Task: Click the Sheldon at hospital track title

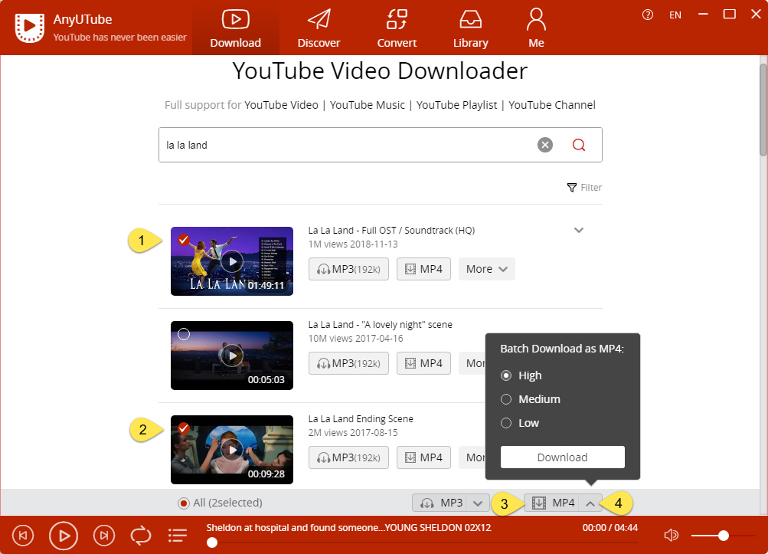Action: [348, 528]
